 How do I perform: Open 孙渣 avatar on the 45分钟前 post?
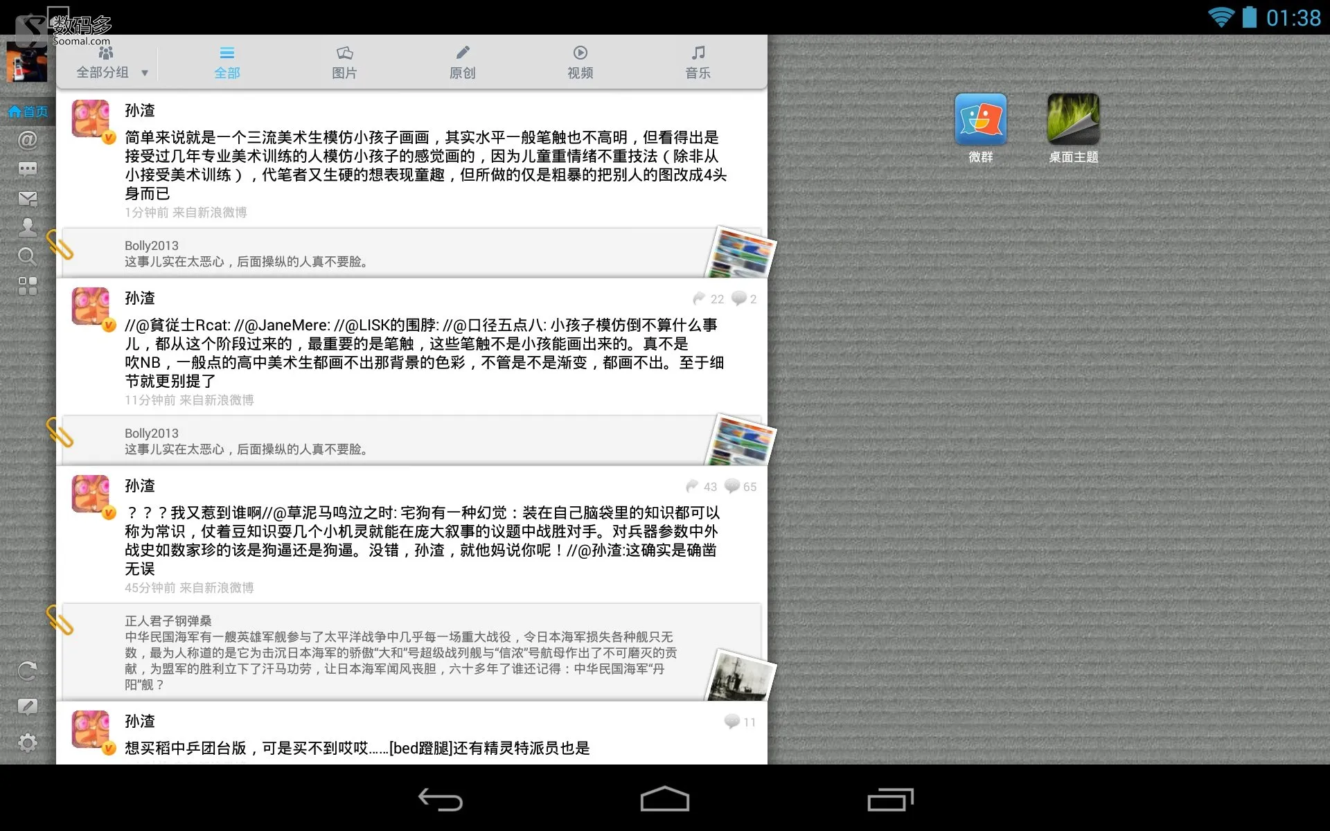click(91, 494)
